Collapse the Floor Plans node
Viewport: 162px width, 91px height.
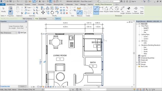139,26
